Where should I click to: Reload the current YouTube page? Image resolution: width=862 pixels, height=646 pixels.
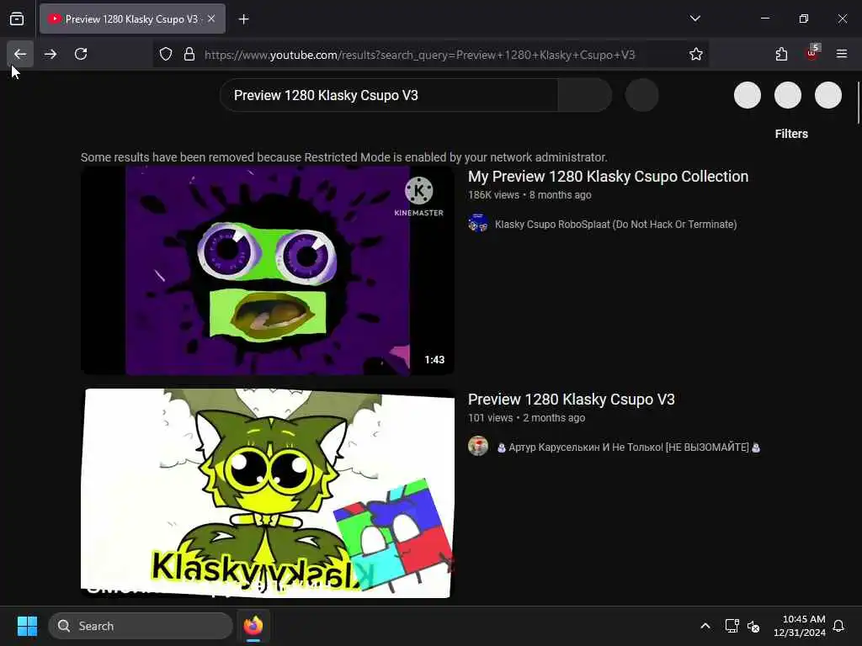click(81, 54)
